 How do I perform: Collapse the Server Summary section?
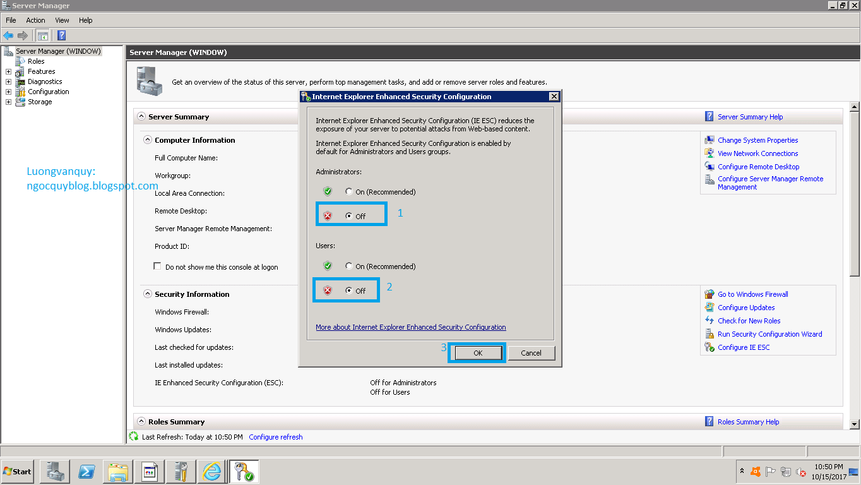click(x=141, y=116)
